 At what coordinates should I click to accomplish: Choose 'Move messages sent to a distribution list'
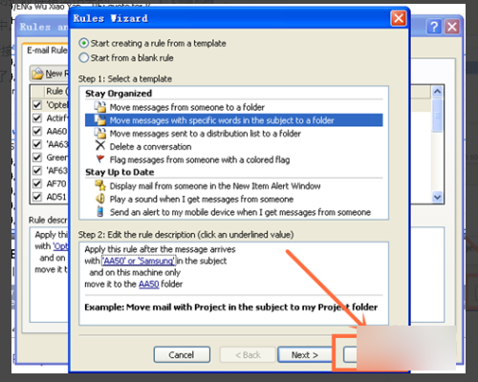coord(206,134)
